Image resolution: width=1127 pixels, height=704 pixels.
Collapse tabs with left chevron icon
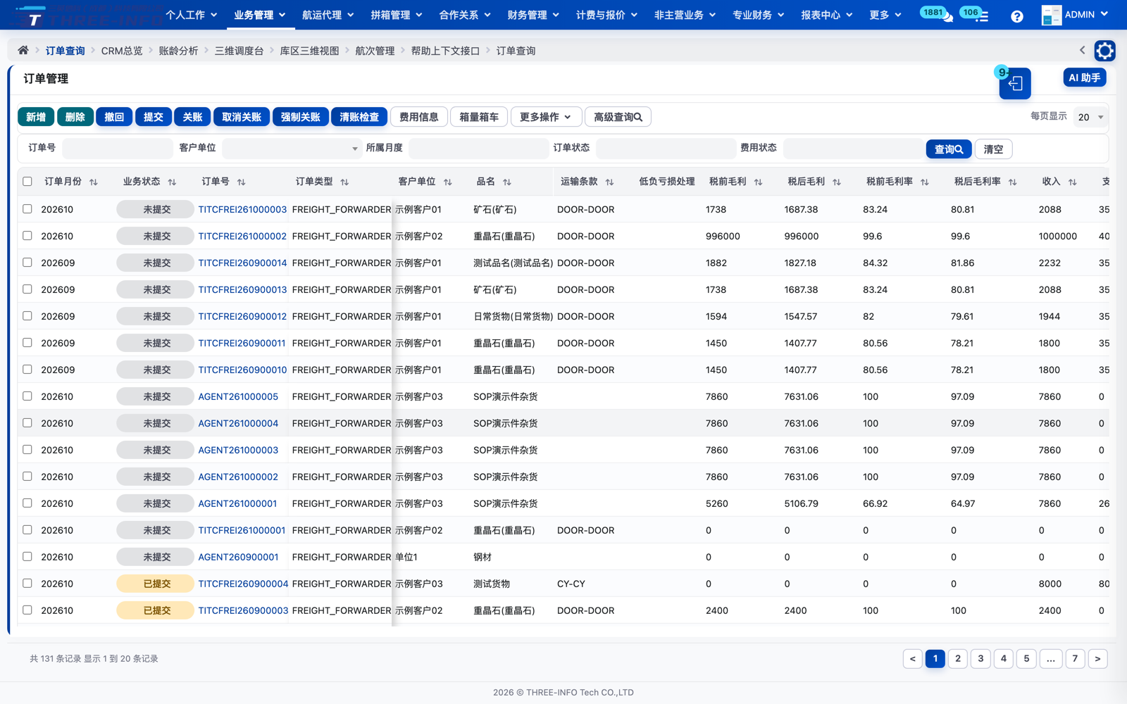[1082, 50]
